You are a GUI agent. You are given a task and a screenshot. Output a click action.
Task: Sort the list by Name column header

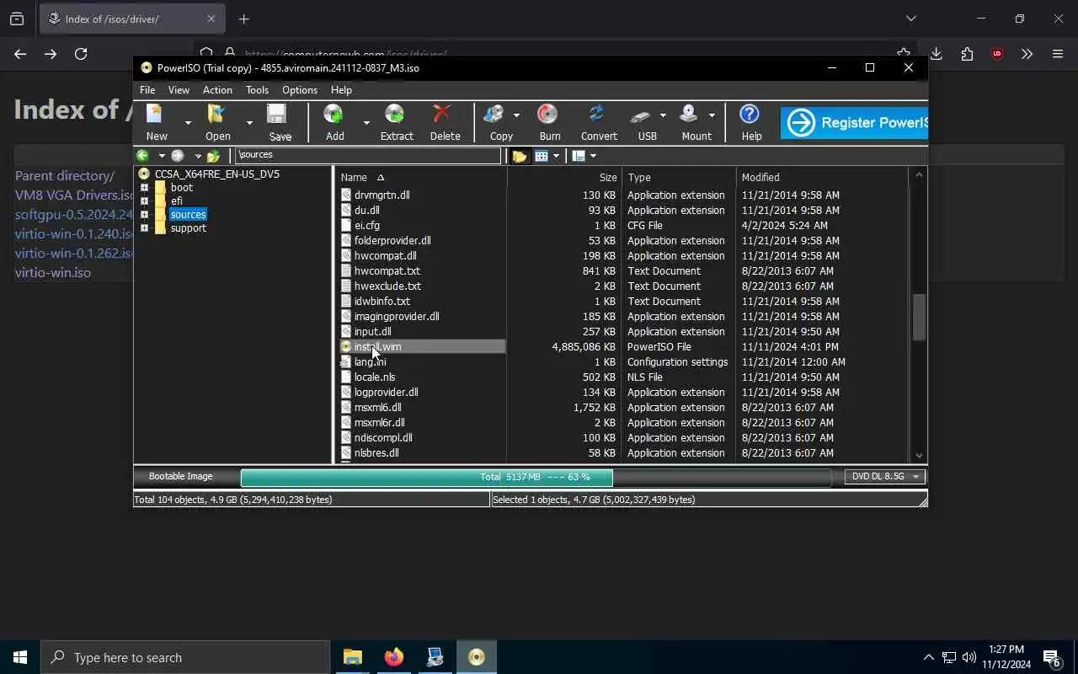pyautogui.click(x=354, y=178)
